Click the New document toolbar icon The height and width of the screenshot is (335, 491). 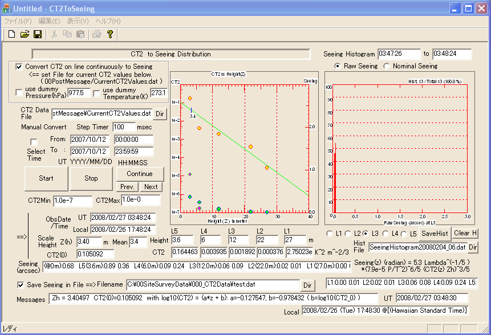11,34
